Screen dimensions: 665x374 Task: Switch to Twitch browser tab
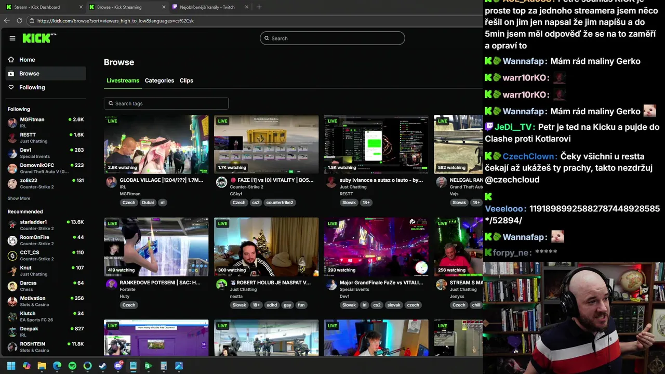[210, 7]
